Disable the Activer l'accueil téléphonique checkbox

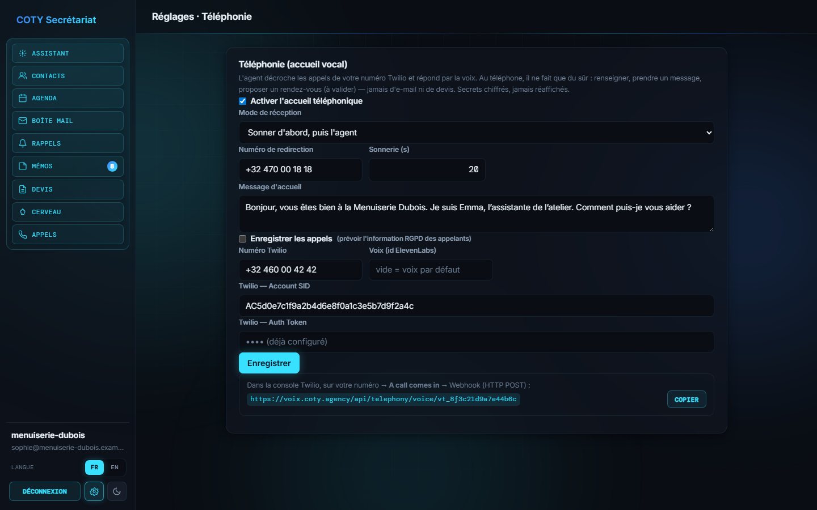coord(242,101)
